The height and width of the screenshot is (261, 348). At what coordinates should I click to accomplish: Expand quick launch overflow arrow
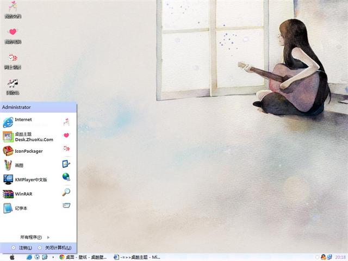click(53, 257)
